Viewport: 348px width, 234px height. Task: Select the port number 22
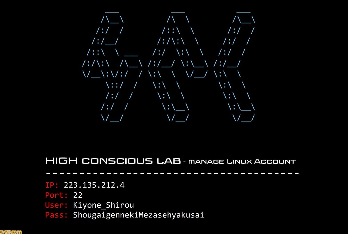pos(78,195)
